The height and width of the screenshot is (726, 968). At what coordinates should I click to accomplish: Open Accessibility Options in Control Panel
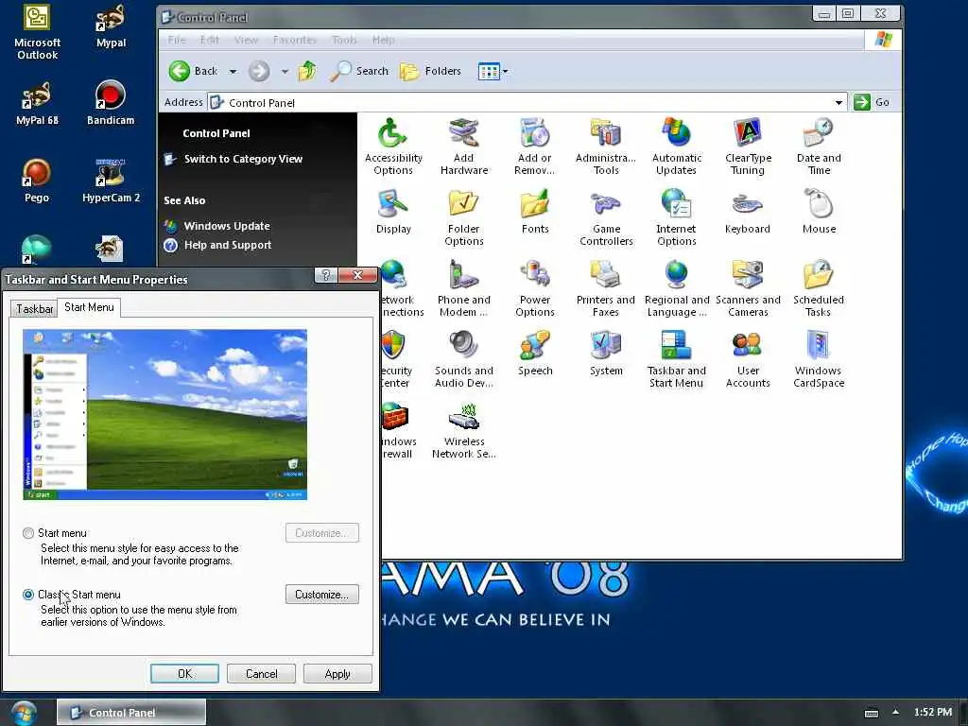coord(393,147)
